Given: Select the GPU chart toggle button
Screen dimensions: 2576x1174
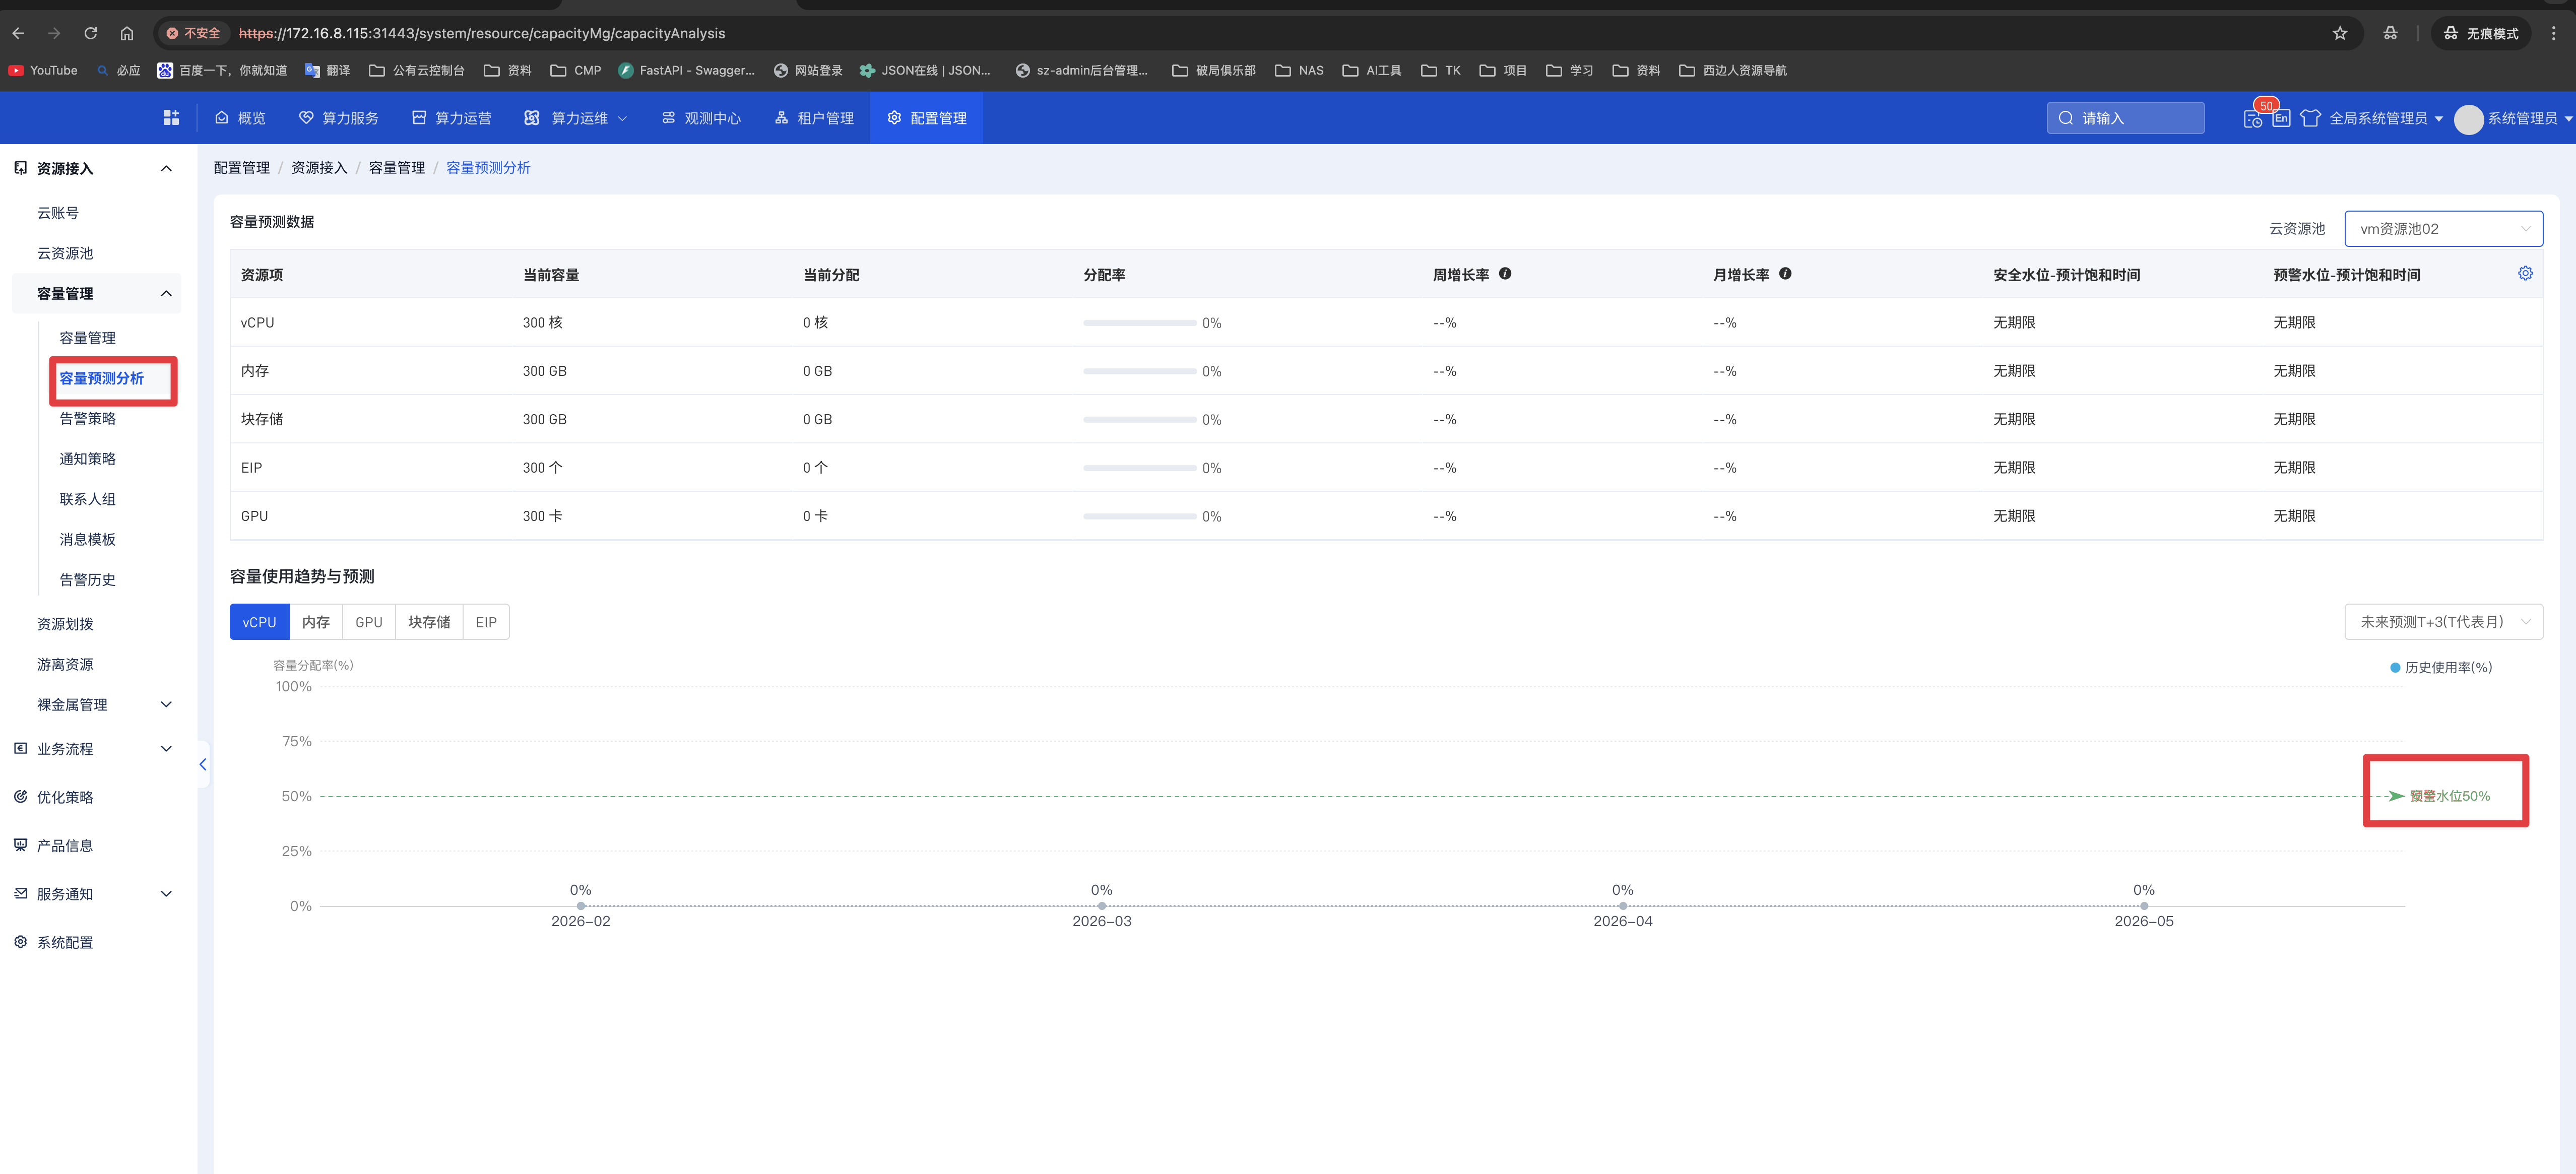Looking at the screenshot, I should [x=368, y=622].
